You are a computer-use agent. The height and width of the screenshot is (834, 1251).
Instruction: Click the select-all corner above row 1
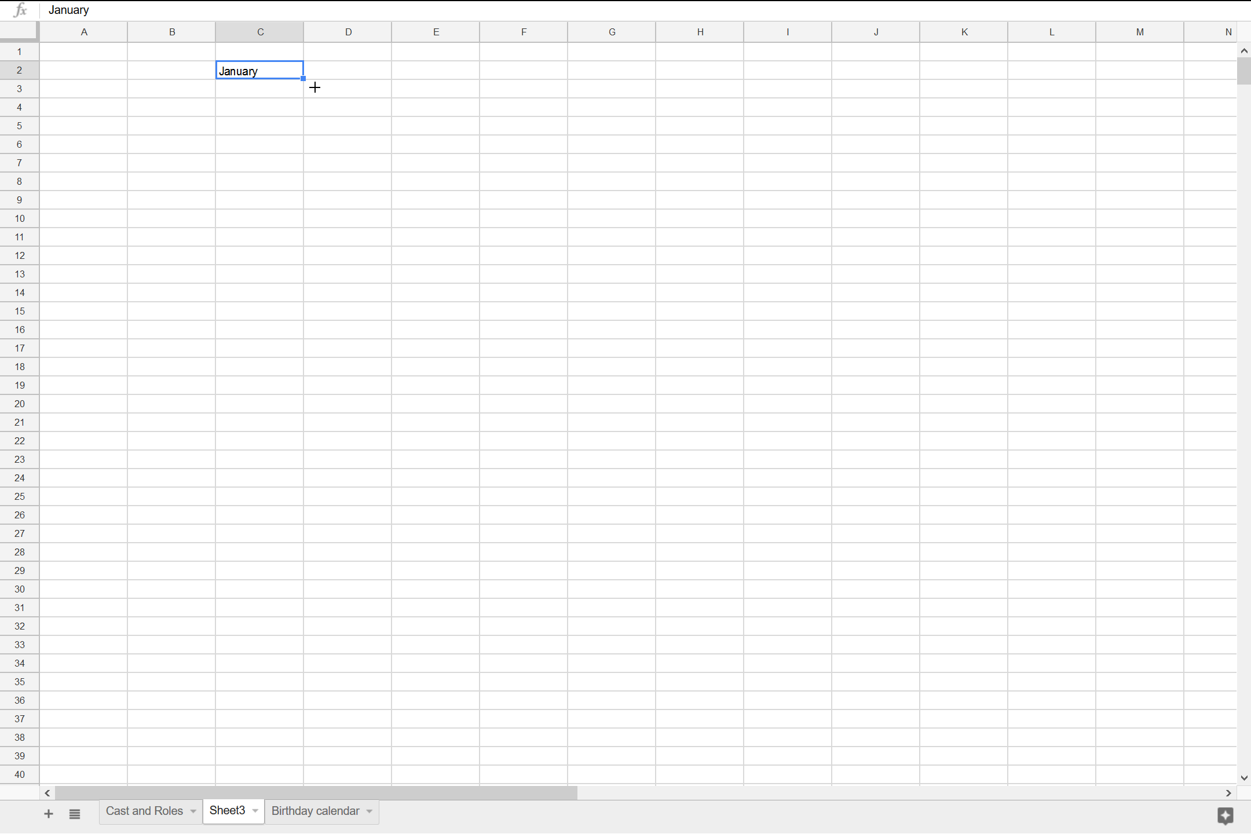tap(19, 31)
